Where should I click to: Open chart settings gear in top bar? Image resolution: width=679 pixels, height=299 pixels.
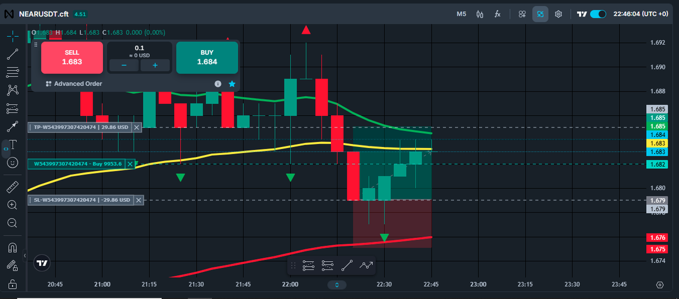(x=558, y=14)
